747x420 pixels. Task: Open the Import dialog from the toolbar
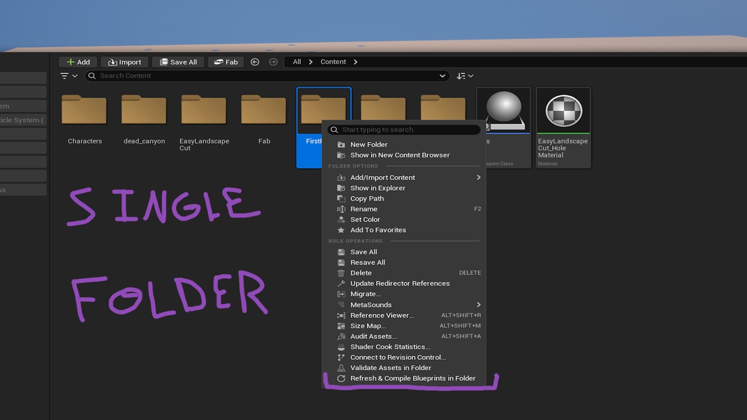pos(124,62)
